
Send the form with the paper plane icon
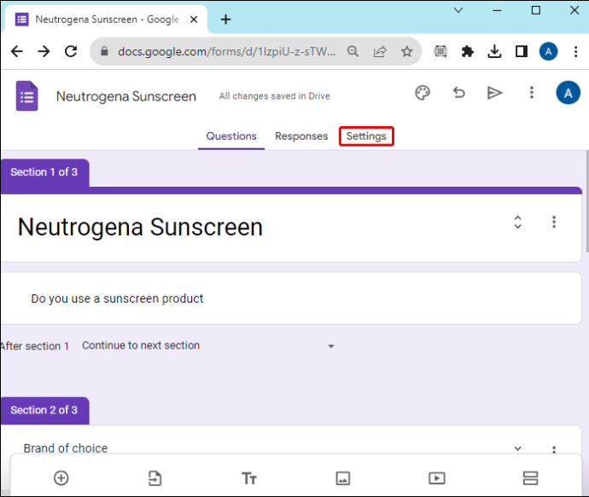tap(494, 93)
